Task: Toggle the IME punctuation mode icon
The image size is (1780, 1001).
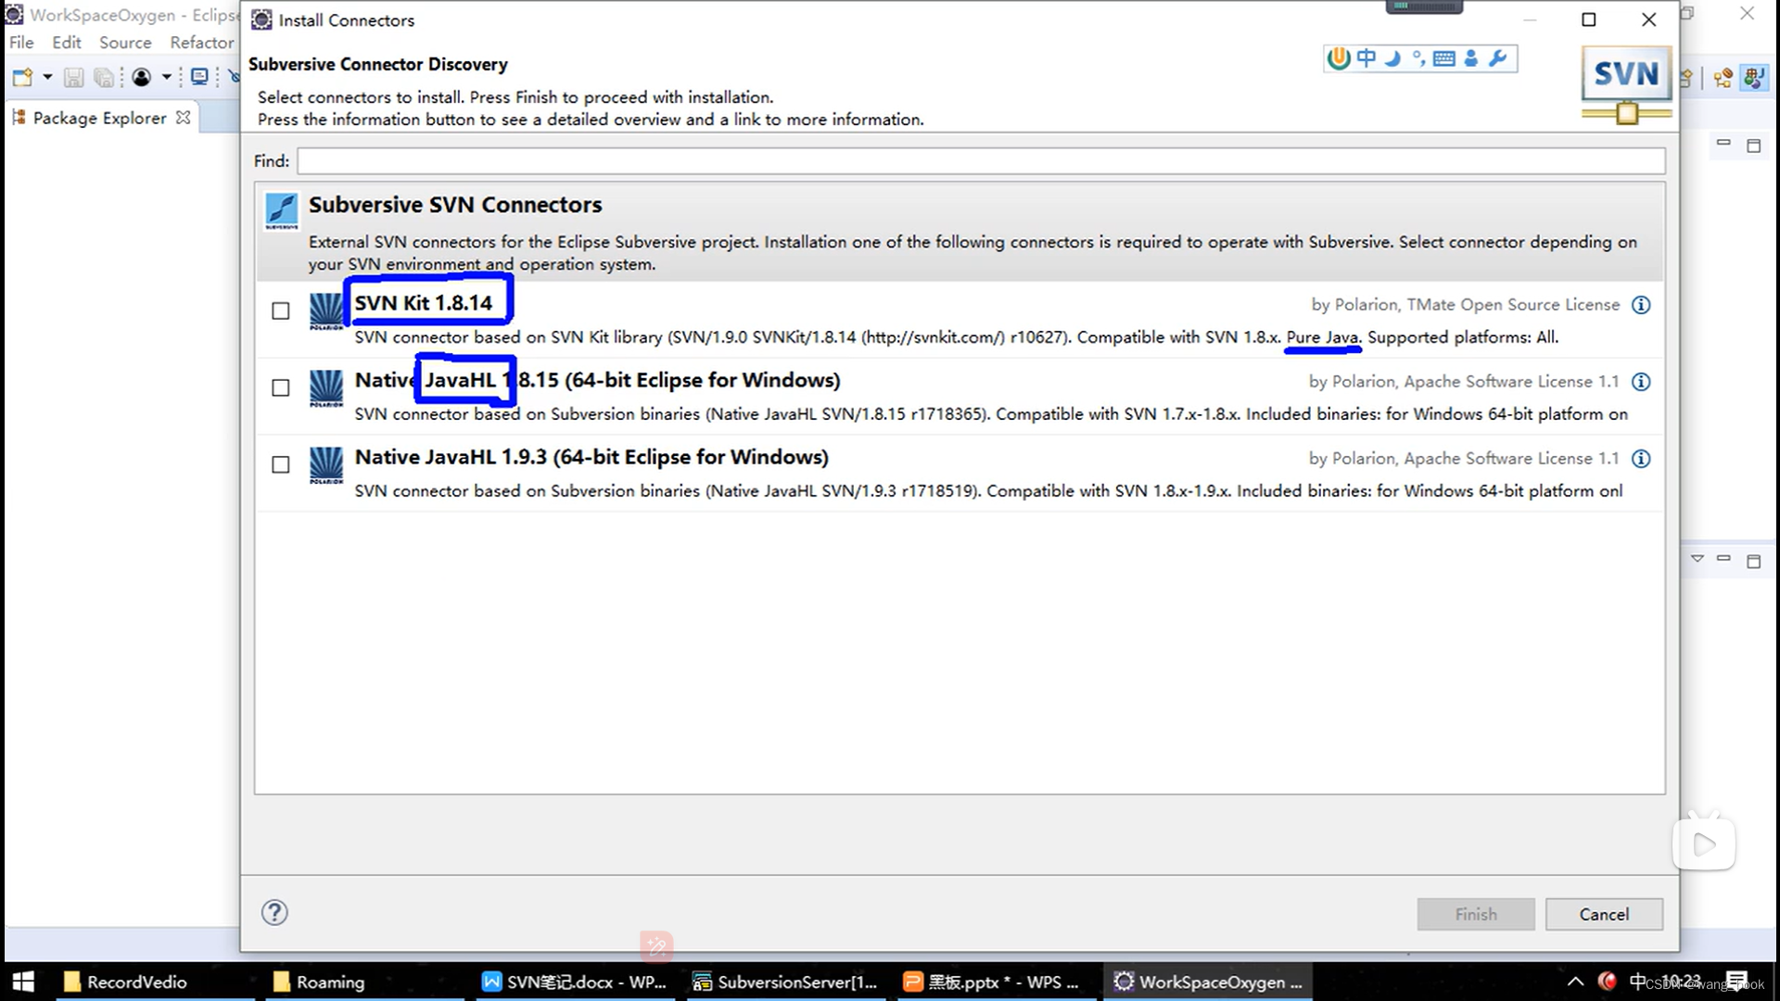Action: click(1418, 58)
